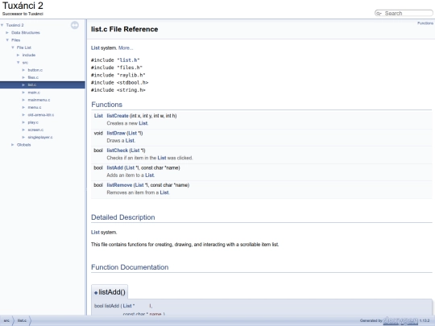Click the raylib.h include line
Viewport: 435px width, 326px height.
coord(118,75)
